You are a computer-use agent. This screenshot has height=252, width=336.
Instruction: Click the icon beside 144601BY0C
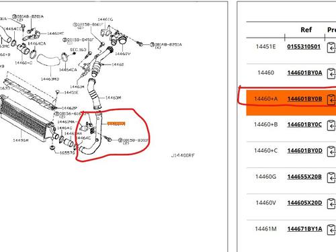tap(331, 126)
